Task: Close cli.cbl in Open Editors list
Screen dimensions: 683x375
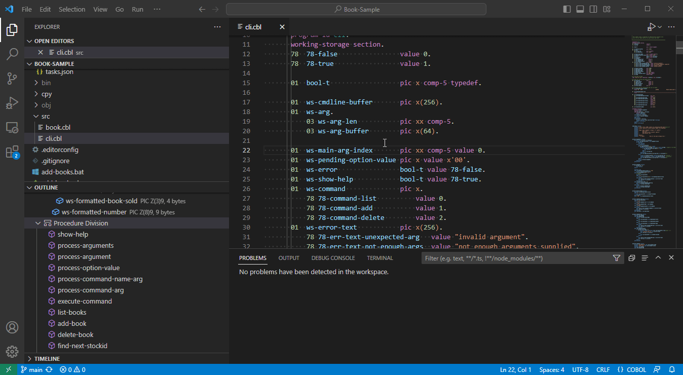Action: (41, 52)
